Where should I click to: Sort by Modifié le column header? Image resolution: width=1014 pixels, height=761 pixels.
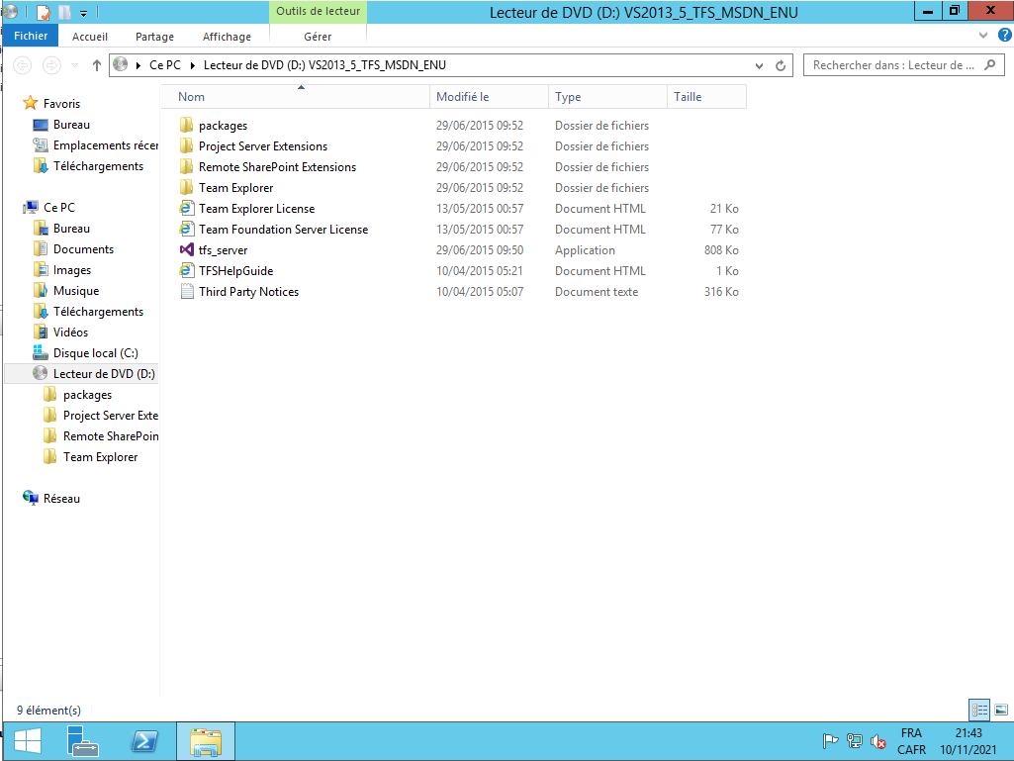(x=489, y=96)
